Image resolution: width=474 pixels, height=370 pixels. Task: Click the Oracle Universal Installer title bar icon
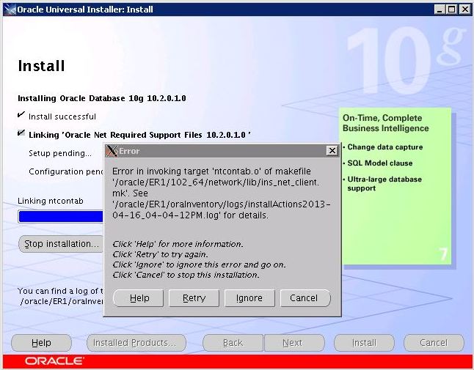[10, 10]
